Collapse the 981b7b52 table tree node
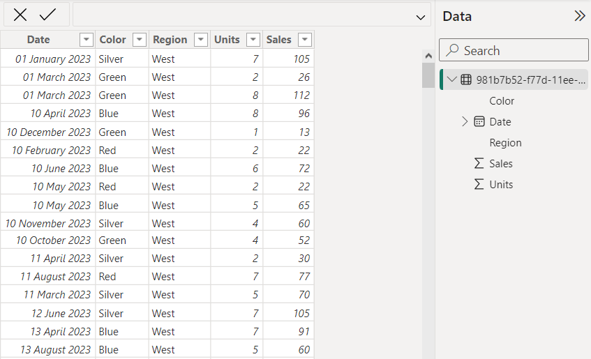 (451, 79)
